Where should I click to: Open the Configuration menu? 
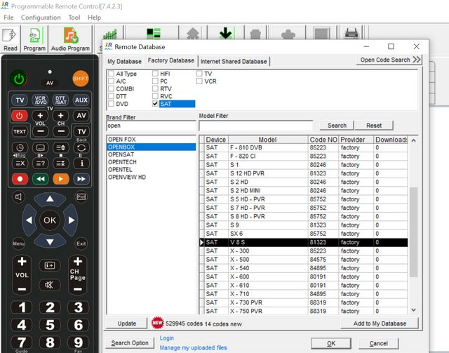41,18
